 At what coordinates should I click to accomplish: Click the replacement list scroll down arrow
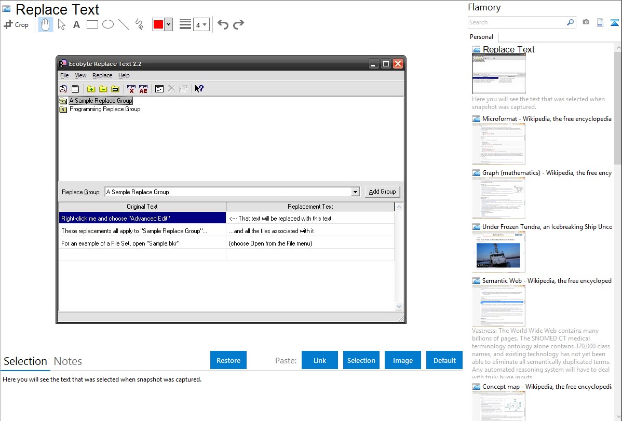[399, 307]
